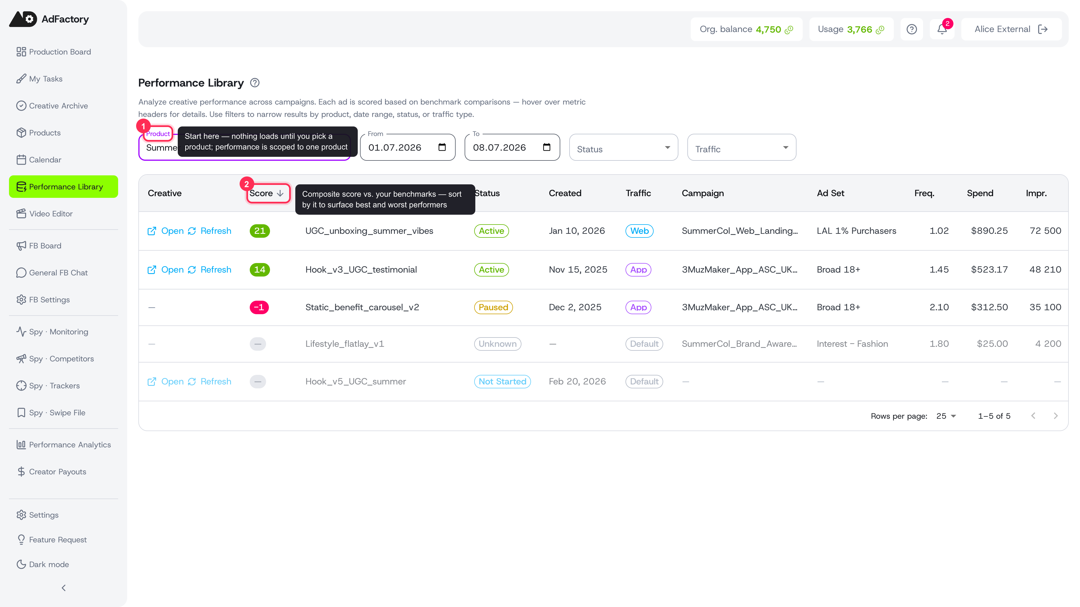Viewport: 1080px width, 607px height.
Task: Click the From date field 01.07.2026
Action: coord(408,148)
